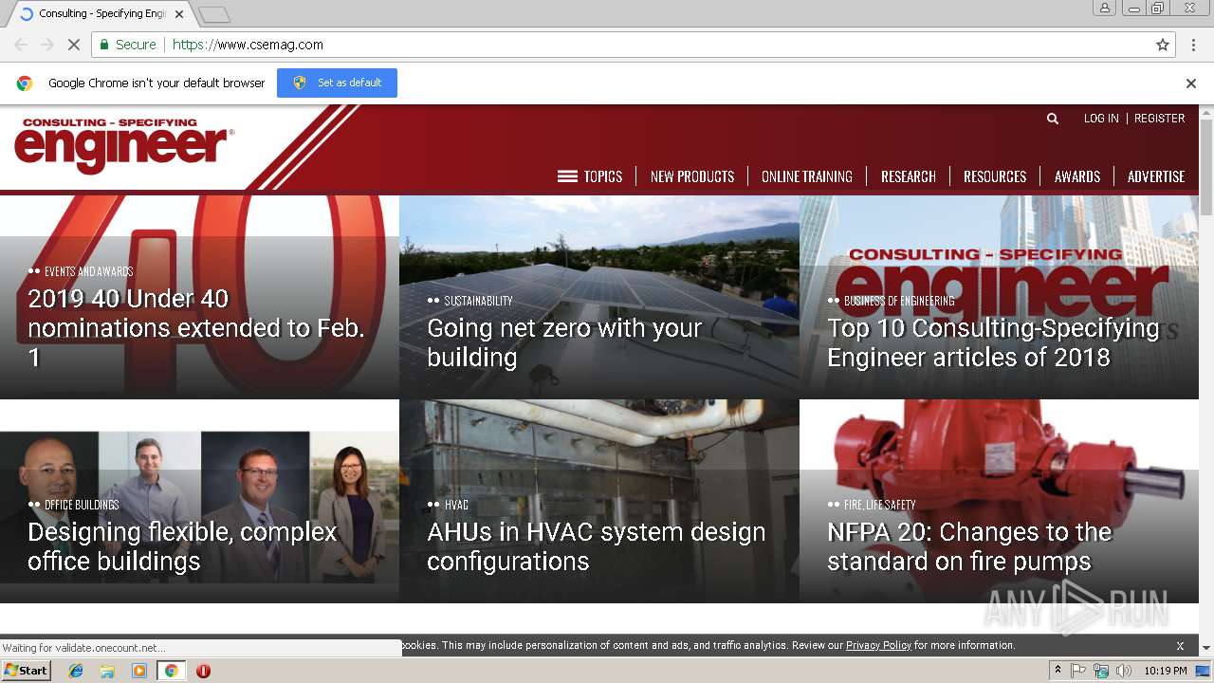Viewport: 1214px width, 683px height.
Task: Click the network tray icon
Action: [1101, 671]
